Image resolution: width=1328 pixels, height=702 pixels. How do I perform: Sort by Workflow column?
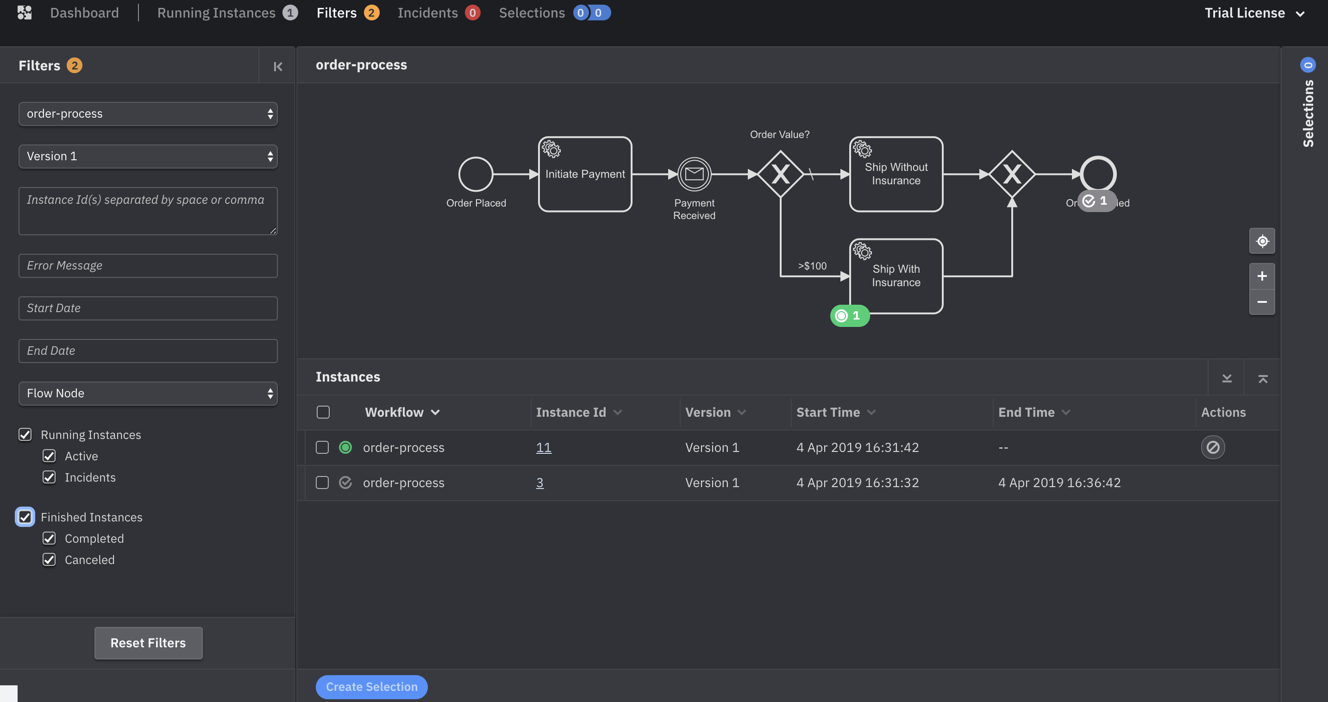coord(402,412)
